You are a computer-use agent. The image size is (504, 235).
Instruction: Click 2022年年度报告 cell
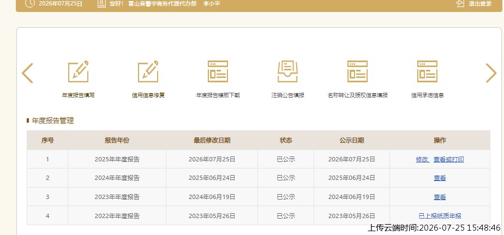click(117, 216)
